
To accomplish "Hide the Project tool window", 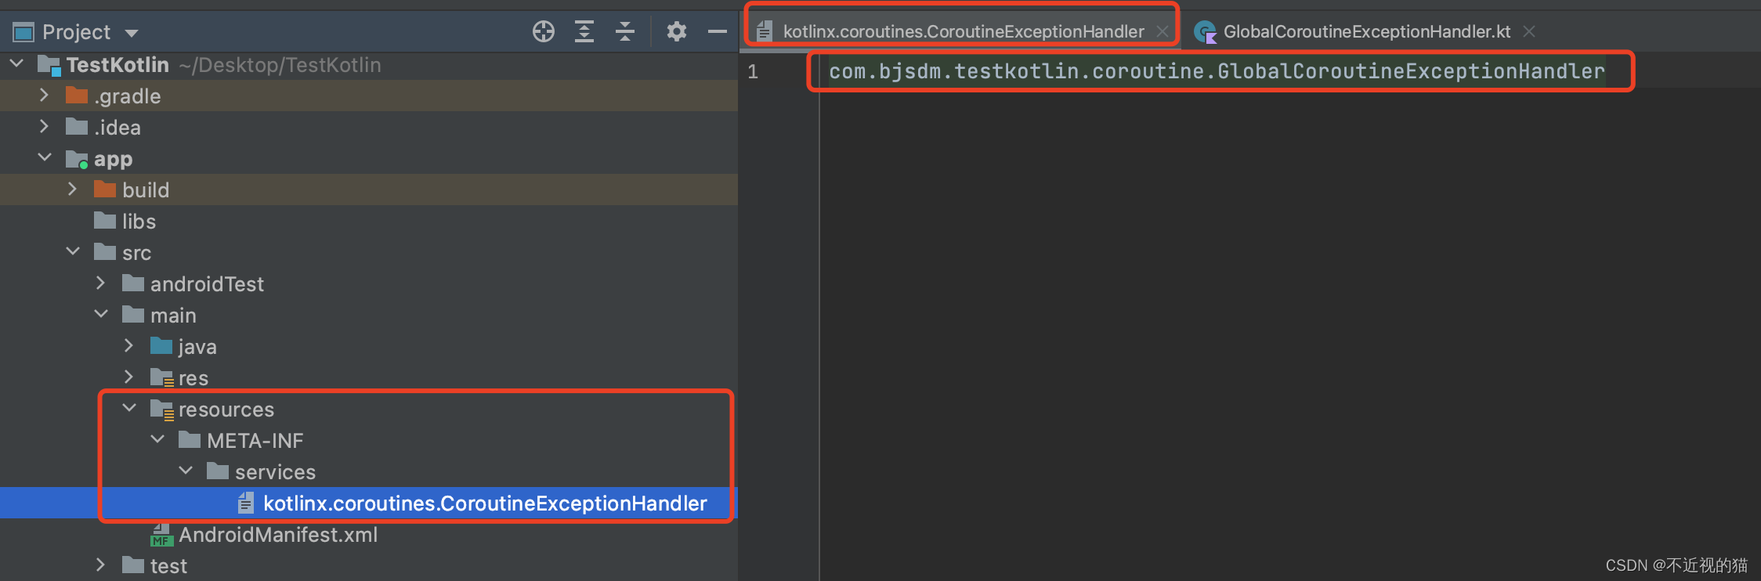I will coord(718,31).
